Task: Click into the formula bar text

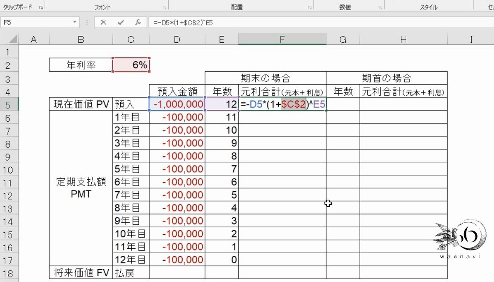Action: pos(321,22)
